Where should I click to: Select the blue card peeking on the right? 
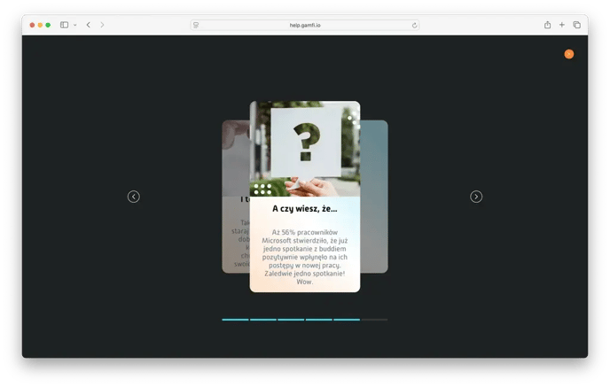click(374, 197)
